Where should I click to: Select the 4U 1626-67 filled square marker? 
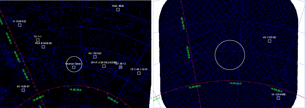23,90
